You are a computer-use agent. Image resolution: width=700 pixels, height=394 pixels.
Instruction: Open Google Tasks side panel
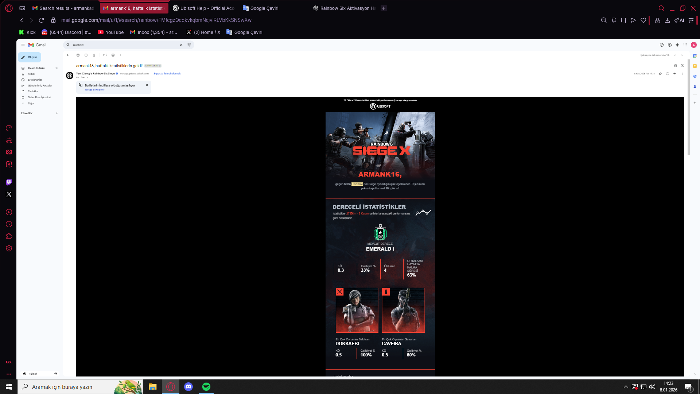pos(695,76)
